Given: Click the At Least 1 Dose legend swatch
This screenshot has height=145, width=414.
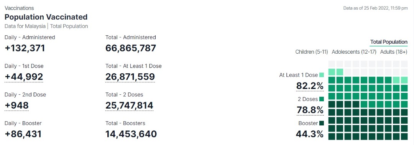Looking at the screenshot, I should pos(322,75).
